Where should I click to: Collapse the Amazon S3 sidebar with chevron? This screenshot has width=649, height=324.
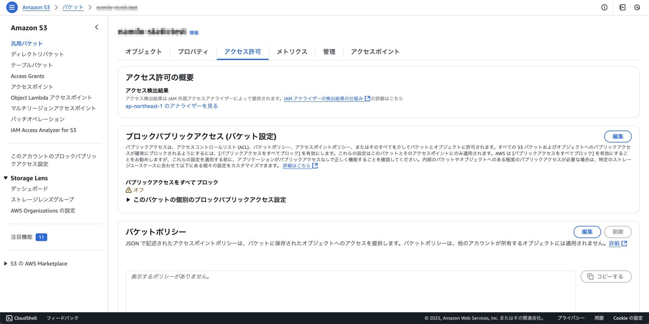tap(96, 28)
